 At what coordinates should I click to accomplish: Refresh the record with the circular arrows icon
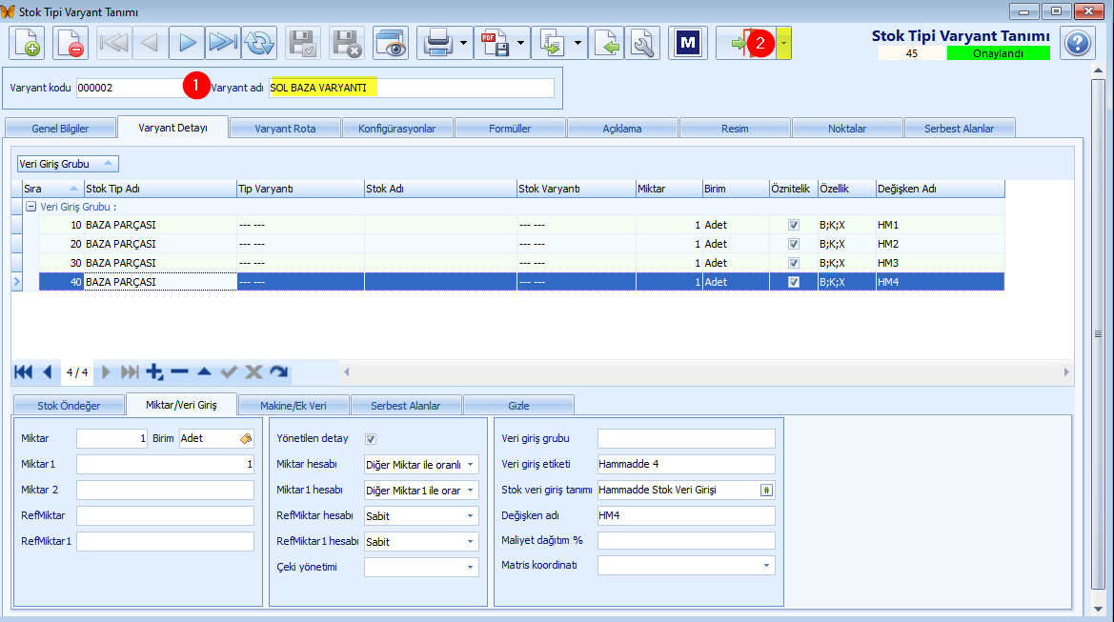259,43
